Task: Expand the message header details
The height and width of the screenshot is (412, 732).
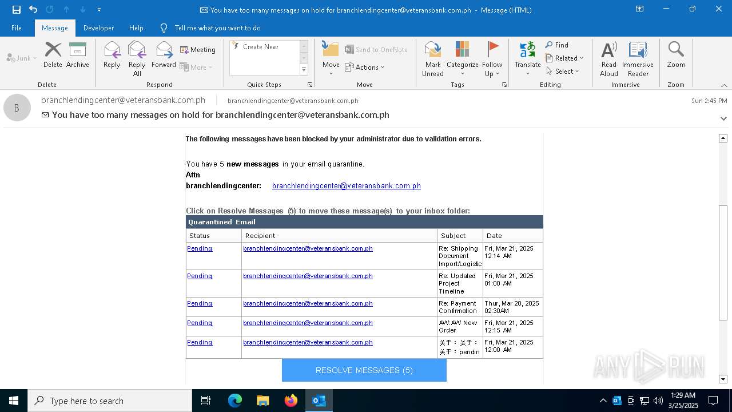Action: pos(723,118)
